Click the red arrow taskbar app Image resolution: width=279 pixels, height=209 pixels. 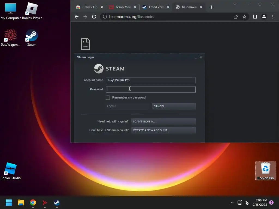[x=45, y=202]
